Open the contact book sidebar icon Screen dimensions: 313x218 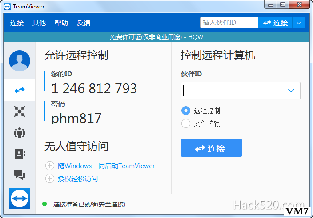click(x=20, y=154)
